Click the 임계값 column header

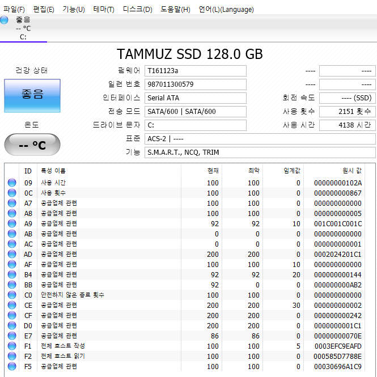pos(283,171)
